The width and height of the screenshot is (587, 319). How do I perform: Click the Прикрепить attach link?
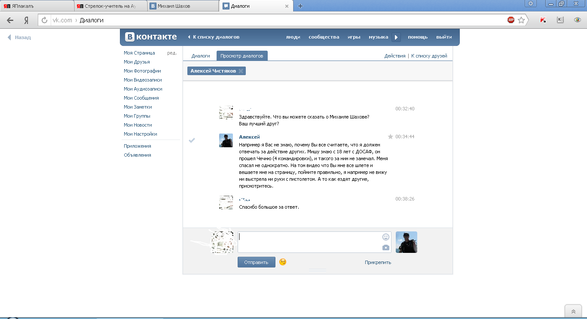pos(378,262)
